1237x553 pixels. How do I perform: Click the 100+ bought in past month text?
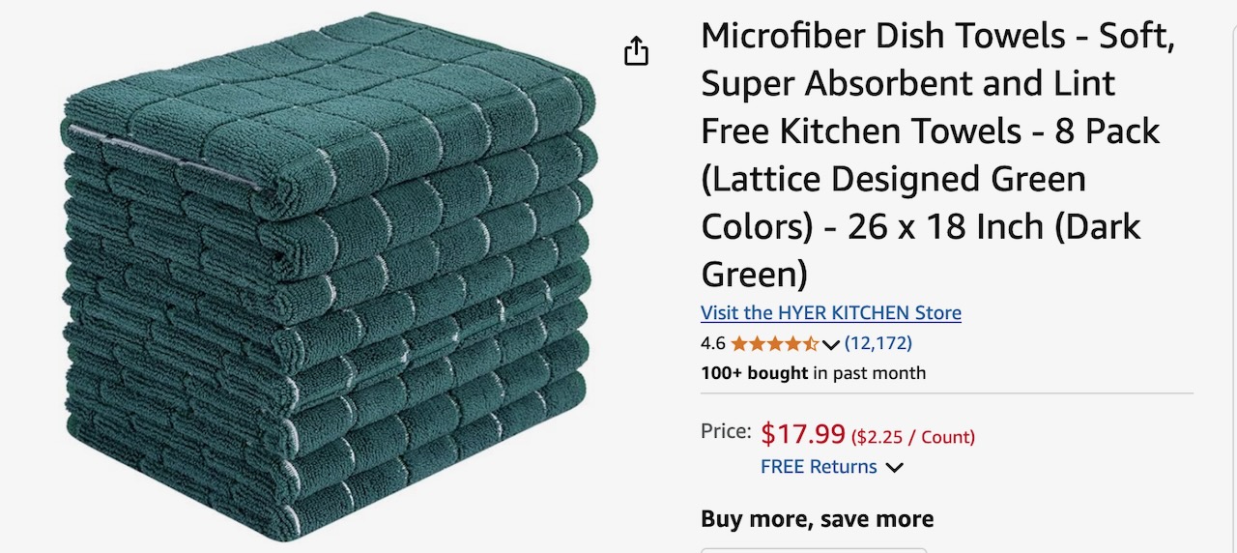click(x=814, y=373)
